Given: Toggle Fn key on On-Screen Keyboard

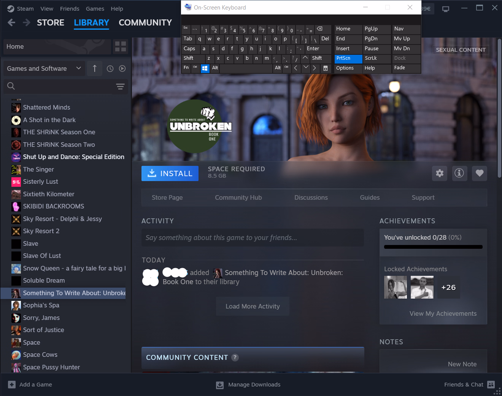Looking at the screenshot, I should point(186,68).
